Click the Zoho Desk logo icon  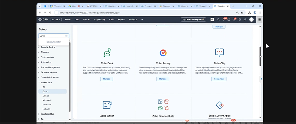click(107, 53)
